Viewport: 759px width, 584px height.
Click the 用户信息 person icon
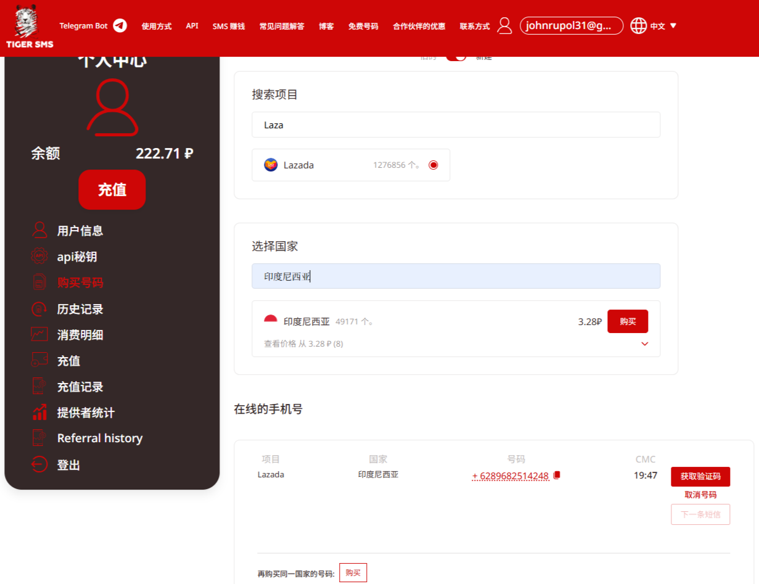pyautogui.click(x=39, y=231)
